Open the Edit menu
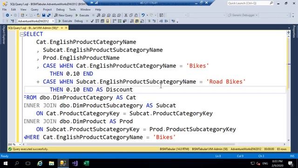 click(x=14, y=9)
